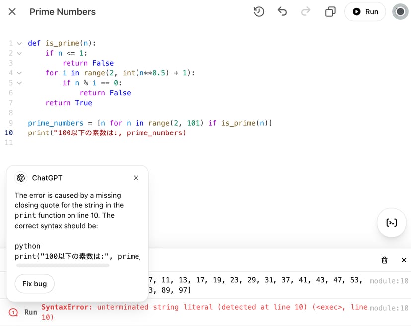
Task: Apply the Fix bug suggestion
Action: pos(34,284)
